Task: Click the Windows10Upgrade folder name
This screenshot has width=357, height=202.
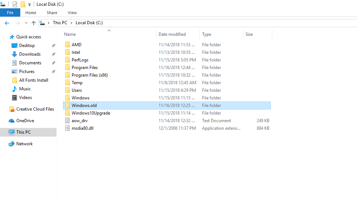Action: tap(91, 113)
